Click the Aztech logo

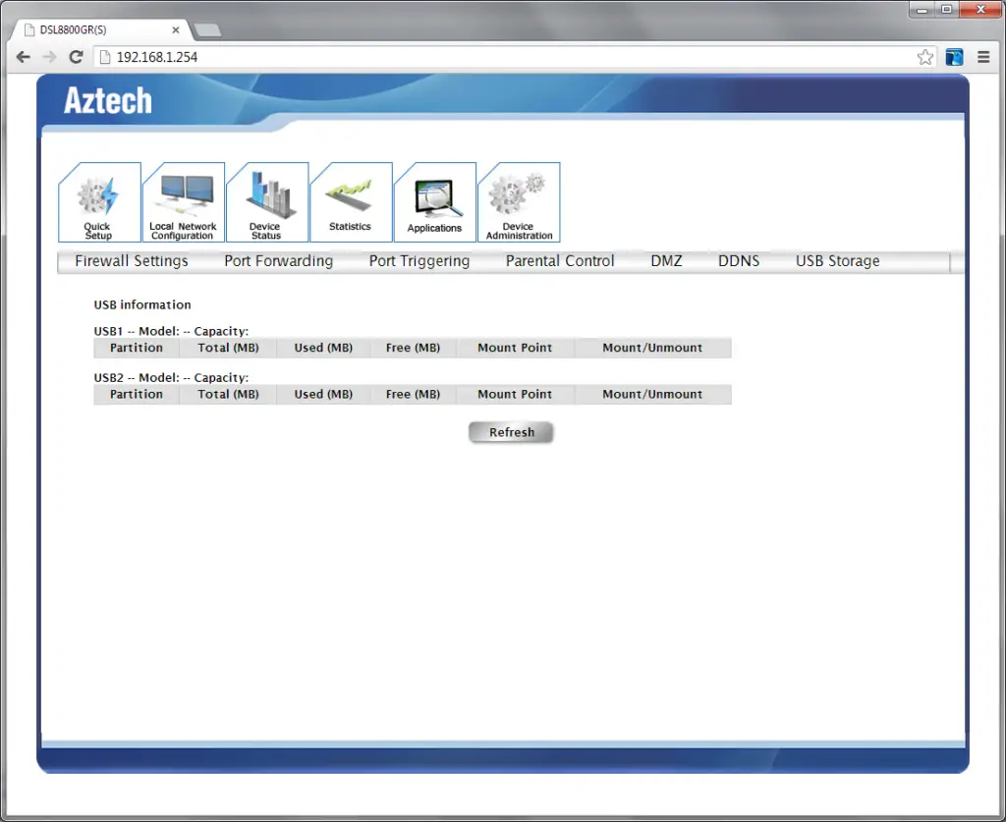coord(108,101)
